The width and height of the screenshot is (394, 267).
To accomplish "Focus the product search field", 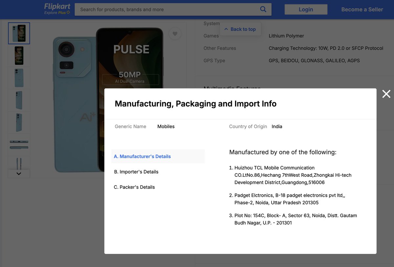I will [173, 10].
